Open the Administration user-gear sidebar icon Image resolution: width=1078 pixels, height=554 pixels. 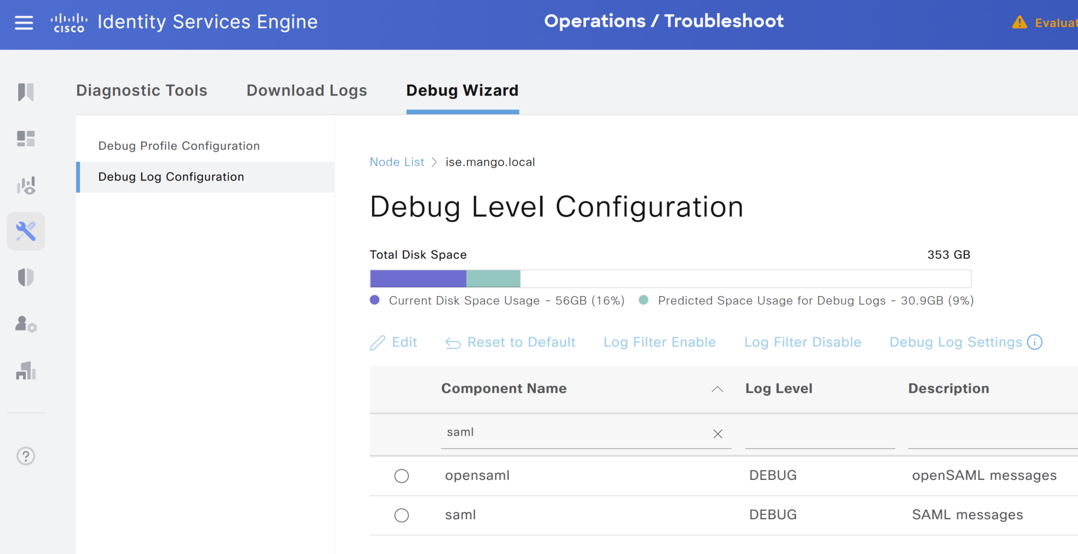[x=26, y=324]
